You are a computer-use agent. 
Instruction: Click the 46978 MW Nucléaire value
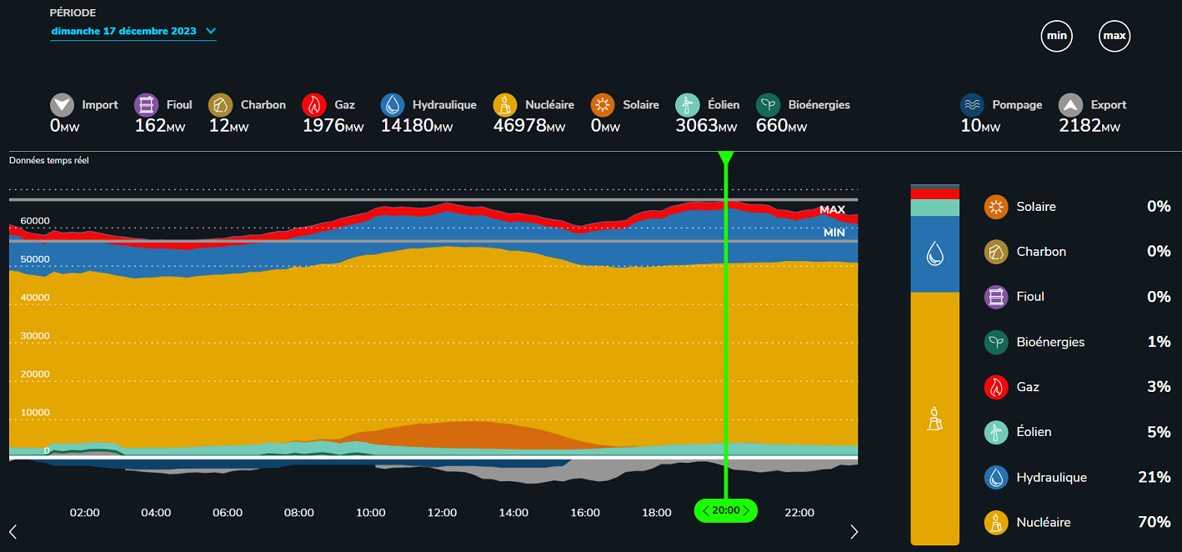529,126
